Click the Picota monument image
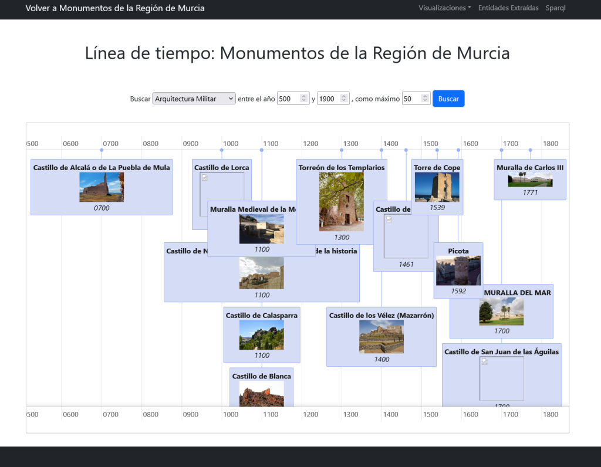Viewport: 601px width, 467px height. 458,270
